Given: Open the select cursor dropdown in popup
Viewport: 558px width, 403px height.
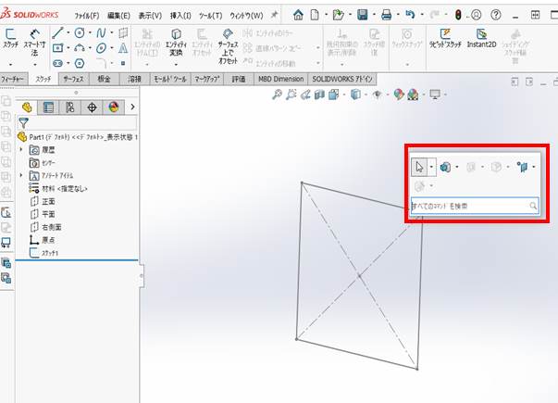Looking at the screenshot, I should [x=431, y=167].
